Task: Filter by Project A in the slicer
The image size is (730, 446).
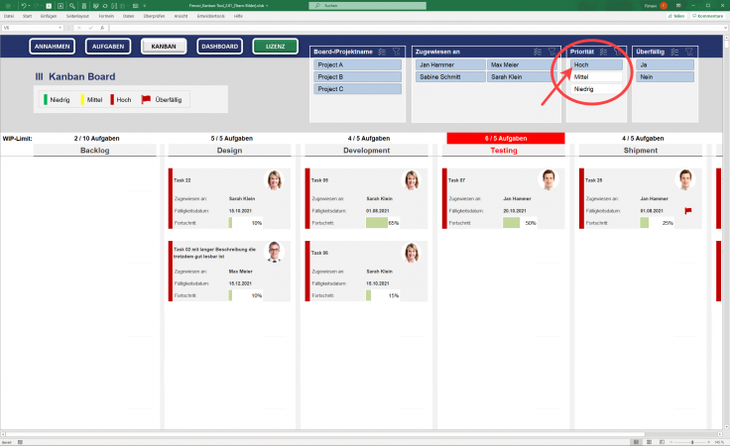Action: pos(357,64)
